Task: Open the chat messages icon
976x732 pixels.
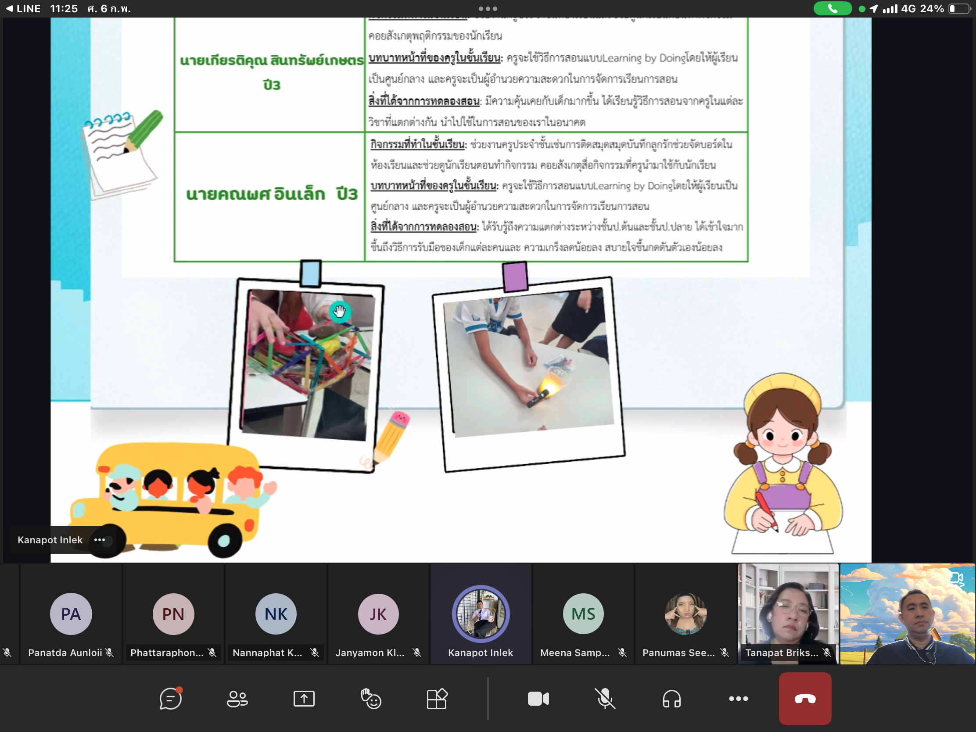Action: [170, 699]
